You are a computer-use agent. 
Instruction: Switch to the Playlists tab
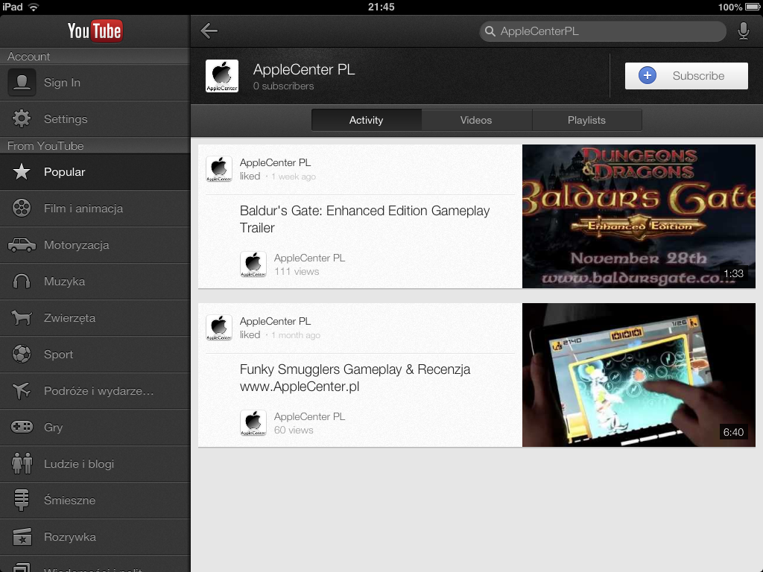click(586, 120)
